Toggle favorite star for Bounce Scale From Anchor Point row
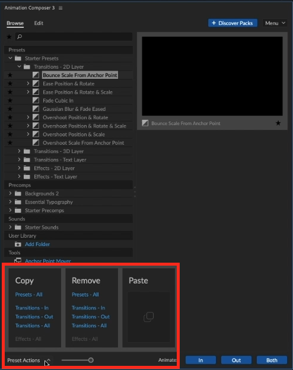This screenshot has width=293, height=370. [x=10, y=75]
